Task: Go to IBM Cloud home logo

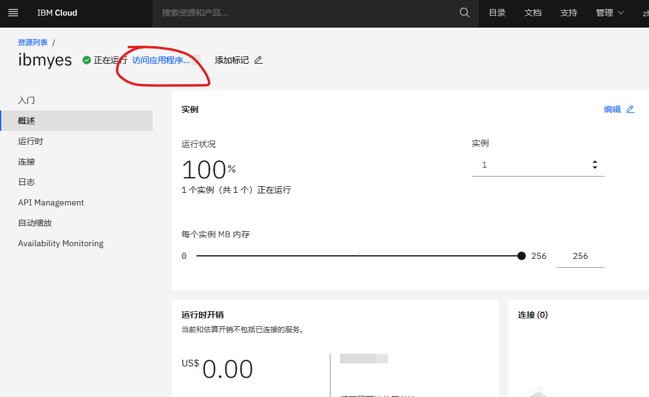Action: point(57,13)
